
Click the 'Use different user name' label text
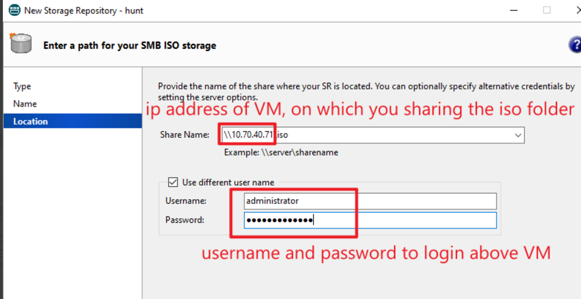pyautogui.click(x=228, y=182)
